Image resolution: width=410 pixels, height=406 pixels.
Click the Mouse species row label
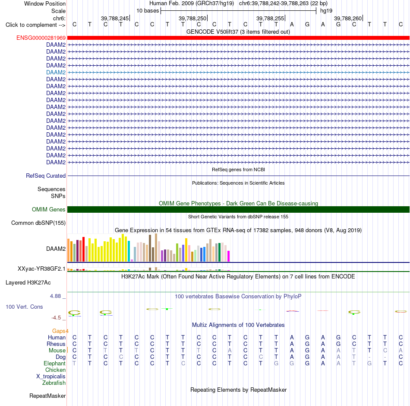pyautogui.click(x=57, y=351)
